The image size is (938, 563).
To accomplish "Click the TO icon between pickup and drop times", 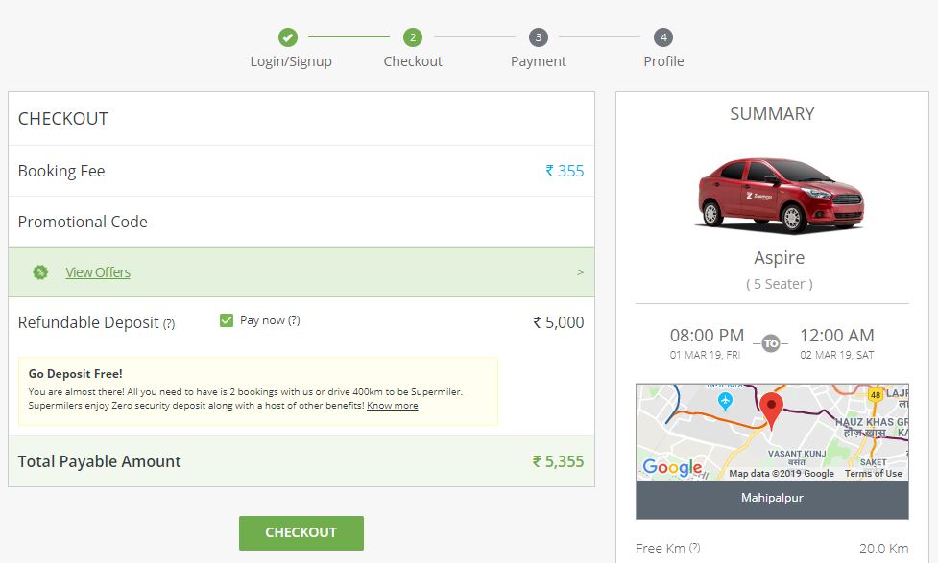I will 770,342.
